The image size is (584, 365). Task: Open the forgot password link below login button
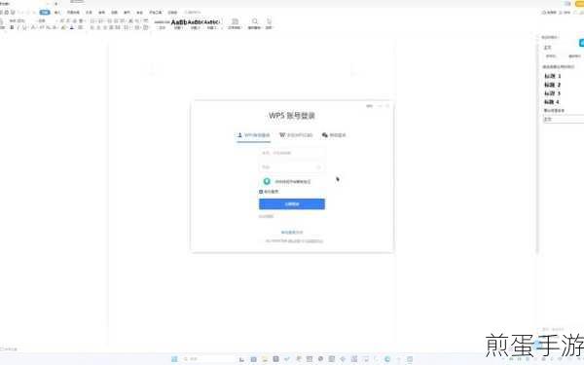pos(267,216)
